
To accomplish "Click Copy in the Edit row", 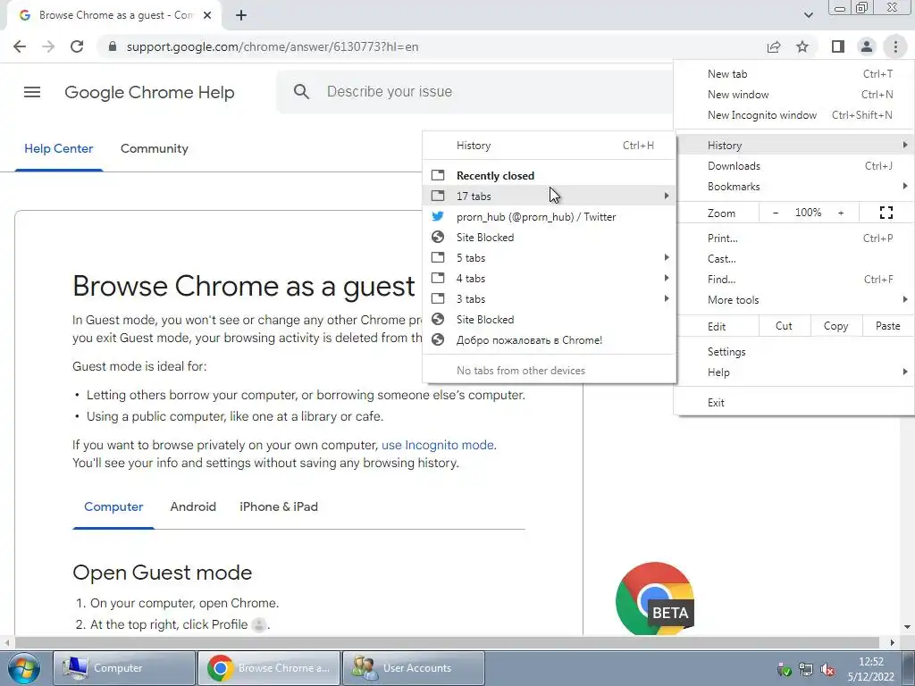I will 835,326.
